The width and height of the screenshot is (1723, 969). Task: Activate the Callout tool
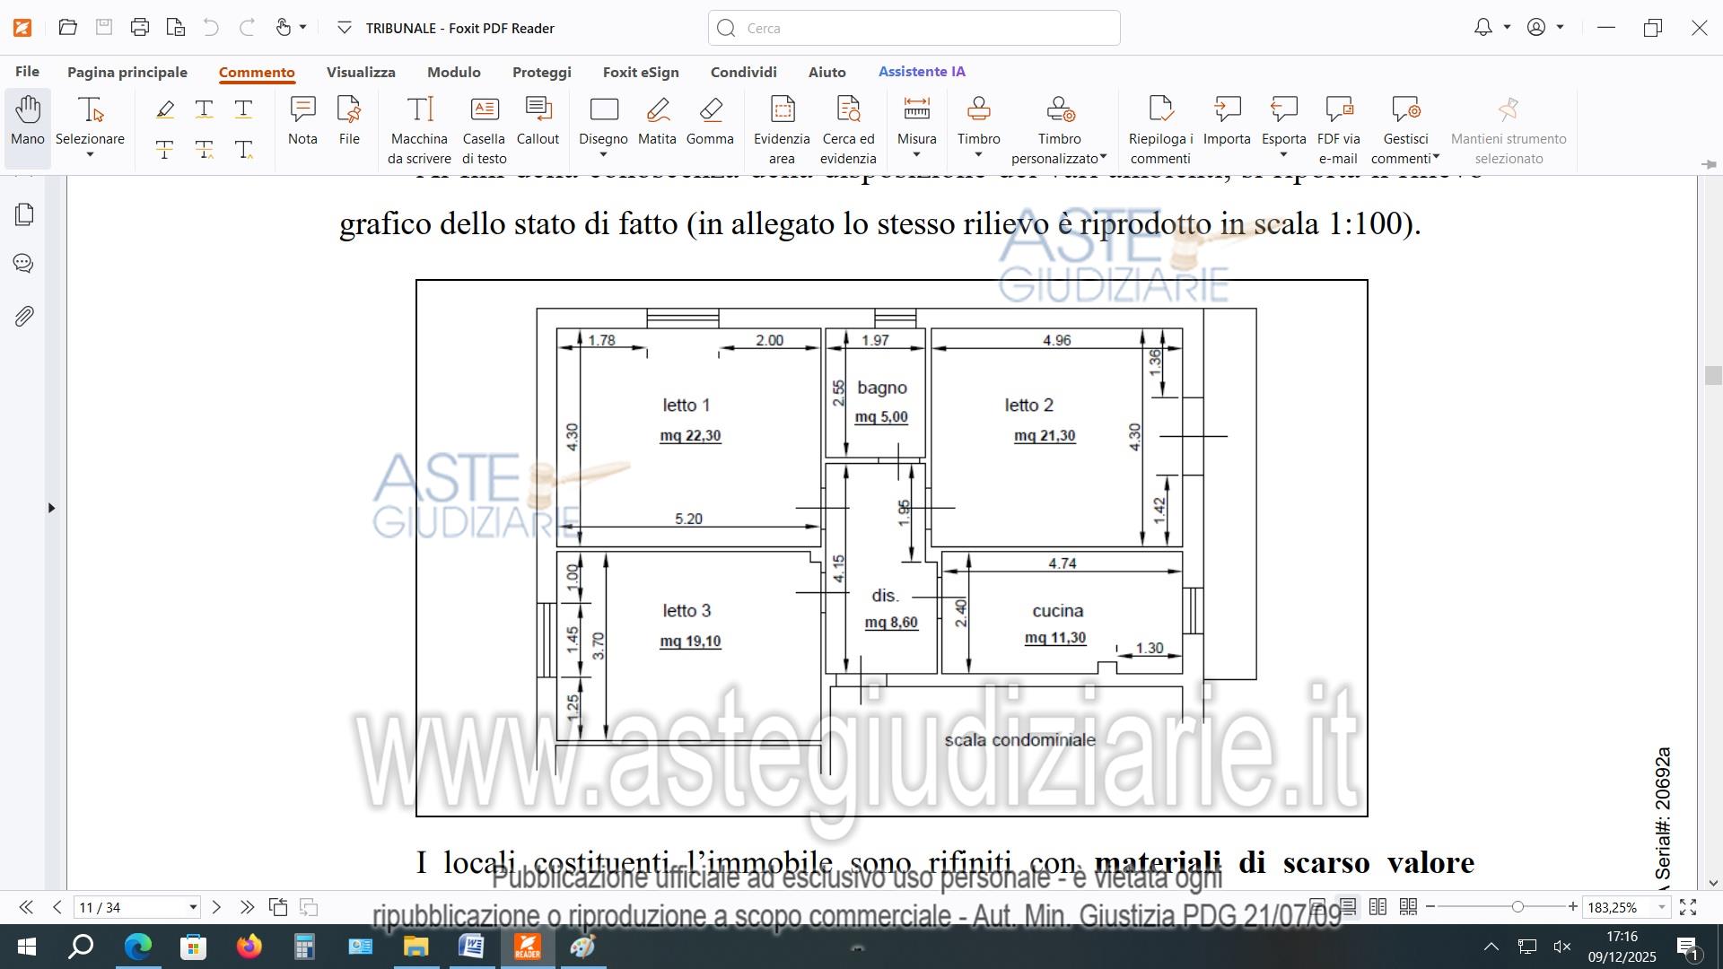[538, 120]
